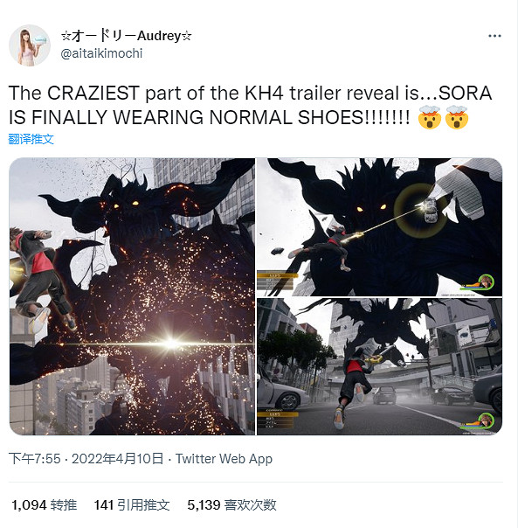Click the first exploding head emoji
Image resolution: width=518 pixels, height=528 pixels.
pos(430,117)
